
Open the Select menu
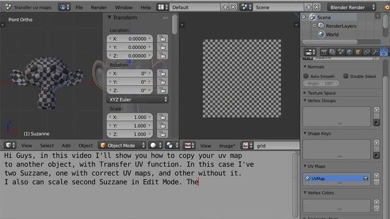[47, 145]
